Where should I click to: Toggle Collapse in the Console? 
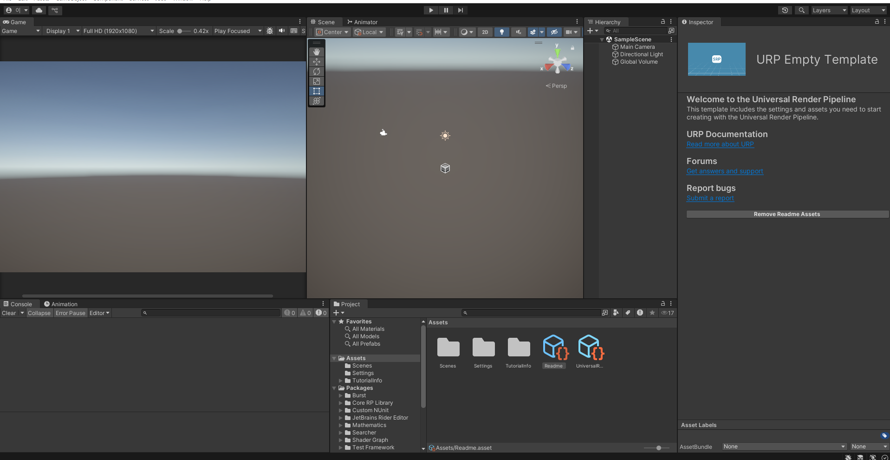click(x=39, y=313)
